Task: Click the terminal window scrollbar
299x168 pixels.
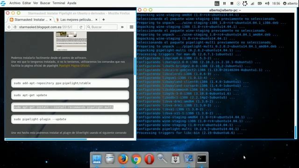Action: (296, 132)
